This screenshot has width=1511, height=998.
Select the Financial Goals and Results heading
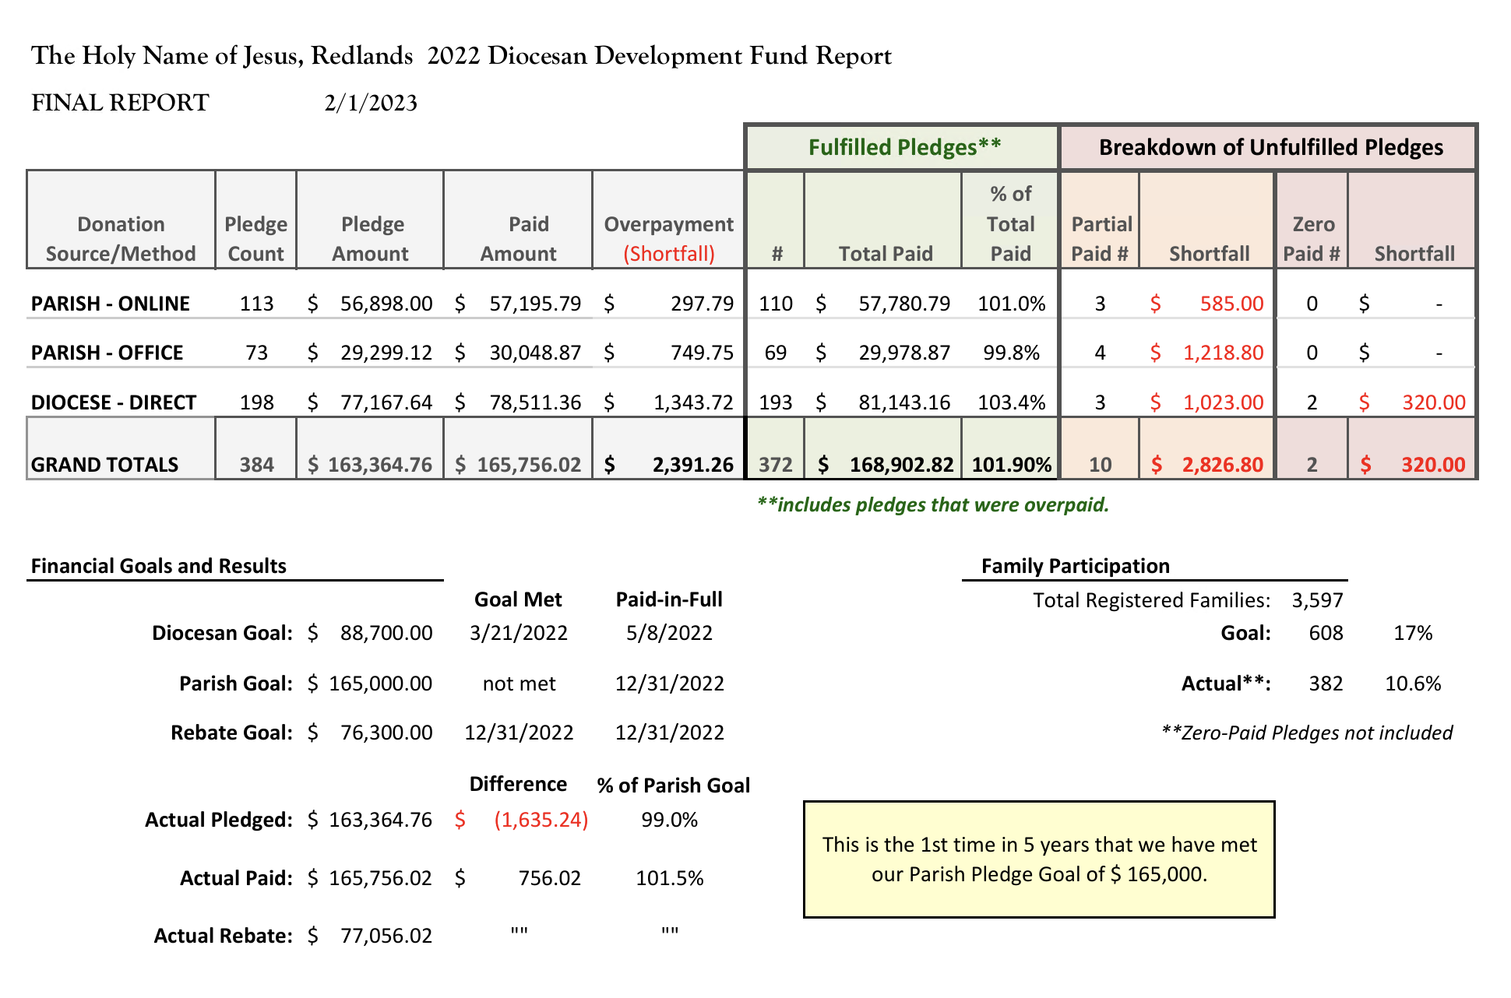pyautogui.click(x=158, y=566)
